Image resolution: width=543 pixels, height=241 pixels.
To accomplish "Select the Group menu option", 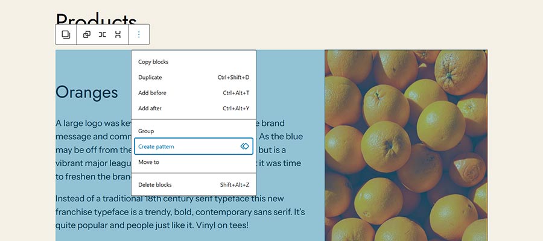I will click(194, 131).
